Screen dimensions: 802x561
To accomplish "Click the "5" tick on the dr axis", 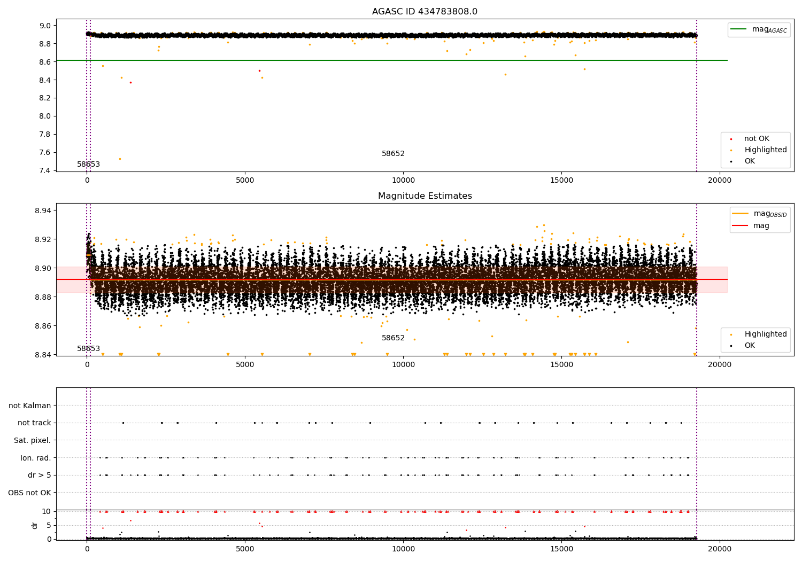I will [x=49, y=525].
